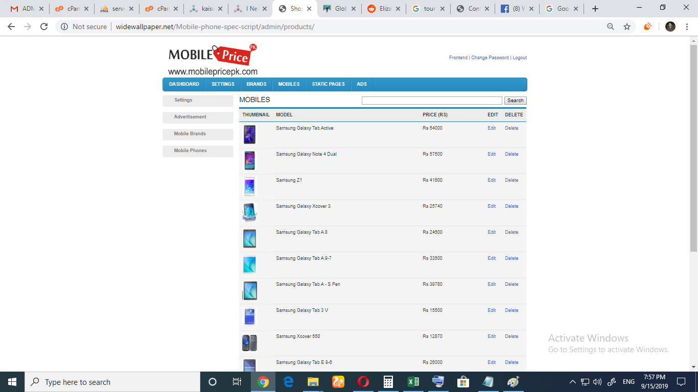Click the Chrome profile avatar
Screen dimensions: 698x392
[x=670, y=27]
